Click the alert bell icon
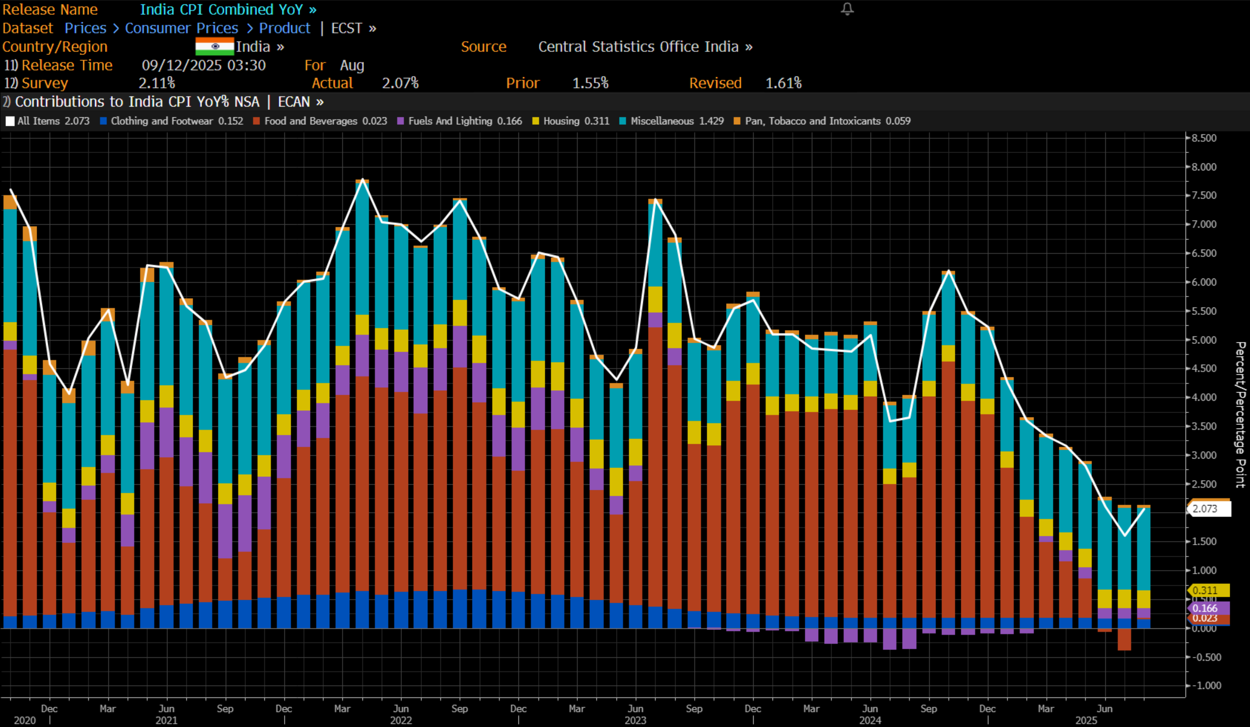 847,9
